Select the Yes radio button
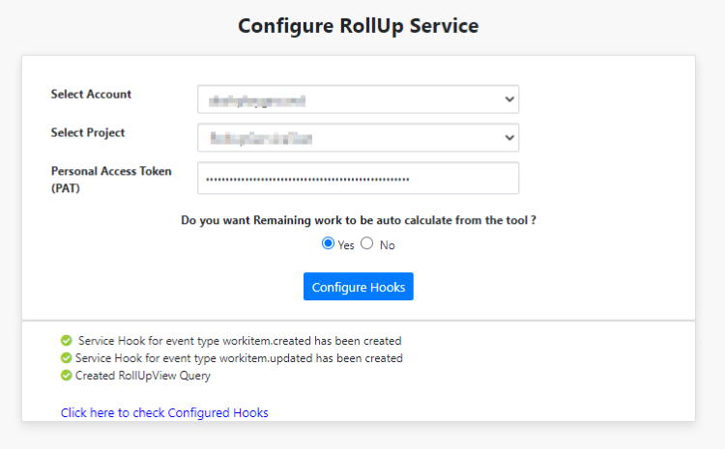This screenshot has height=449, width=725. coord(328,244)
